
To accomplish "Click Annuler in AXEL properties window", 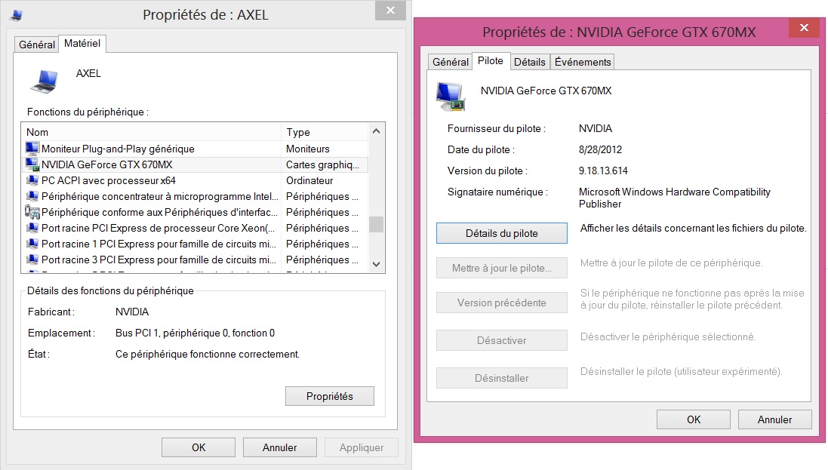I will tap(280, 447).
